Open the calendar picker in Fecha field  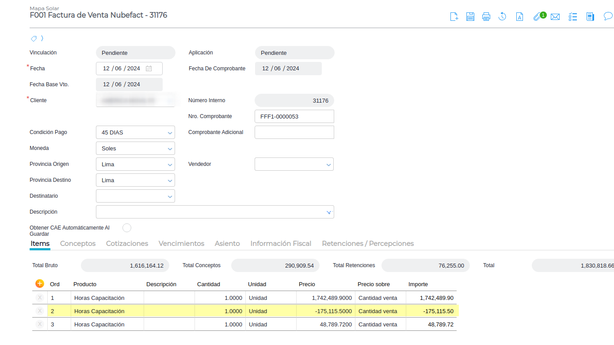coord(149,69)
